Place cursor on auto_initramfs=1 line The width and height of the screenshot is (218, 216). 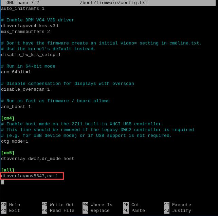23,8
